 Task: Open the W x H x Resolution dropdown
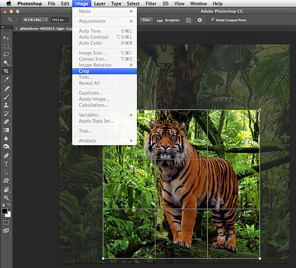36,20
